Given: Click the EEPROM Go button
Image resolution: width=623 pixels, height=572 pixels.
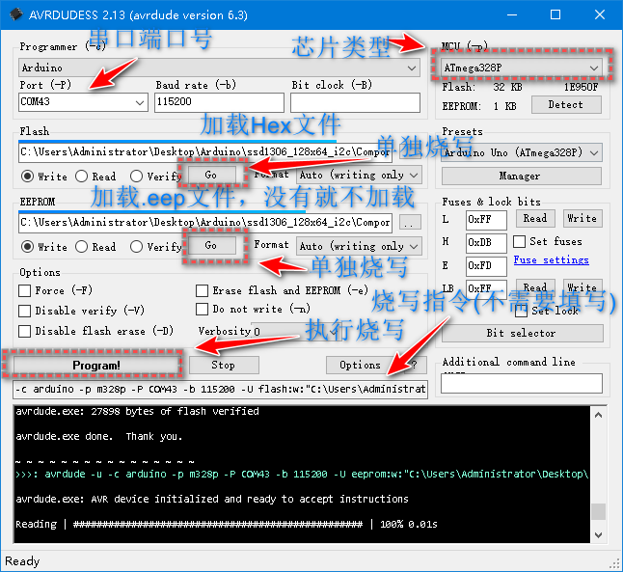Looking at the screenshot, I should 212,245.
